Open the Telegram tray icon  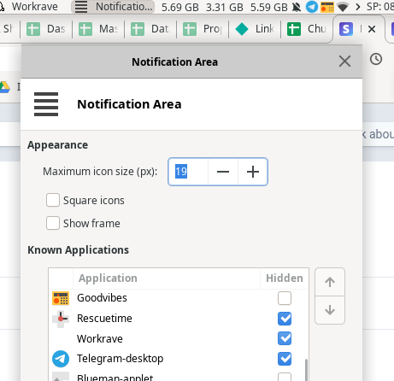click(312, 7)
